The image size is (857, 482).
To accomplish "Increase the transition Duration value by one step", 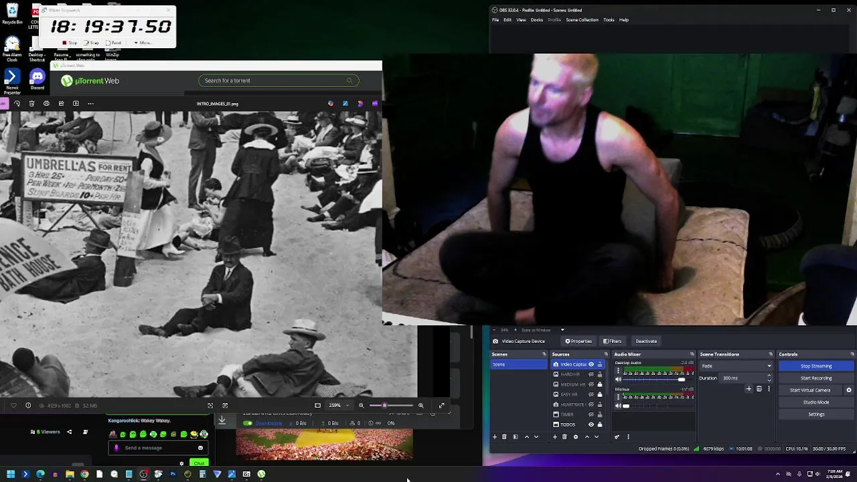I will tap(769, 376).
